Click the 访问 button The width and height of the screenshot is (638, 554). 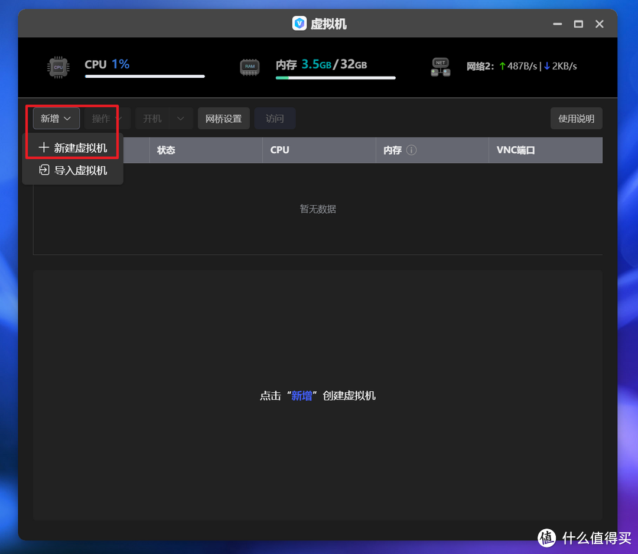coord(275,119)
